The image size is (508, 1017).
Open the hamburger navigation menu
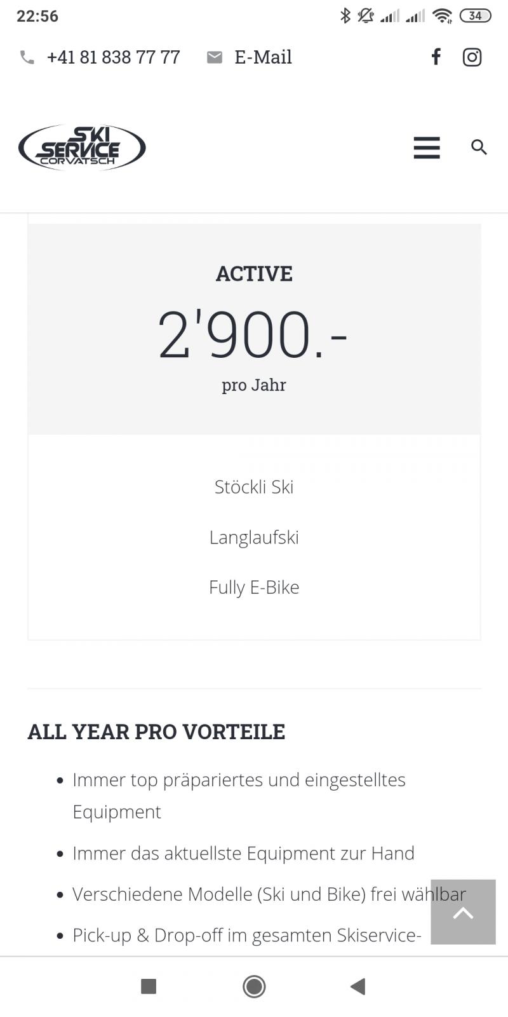point(427,147)
